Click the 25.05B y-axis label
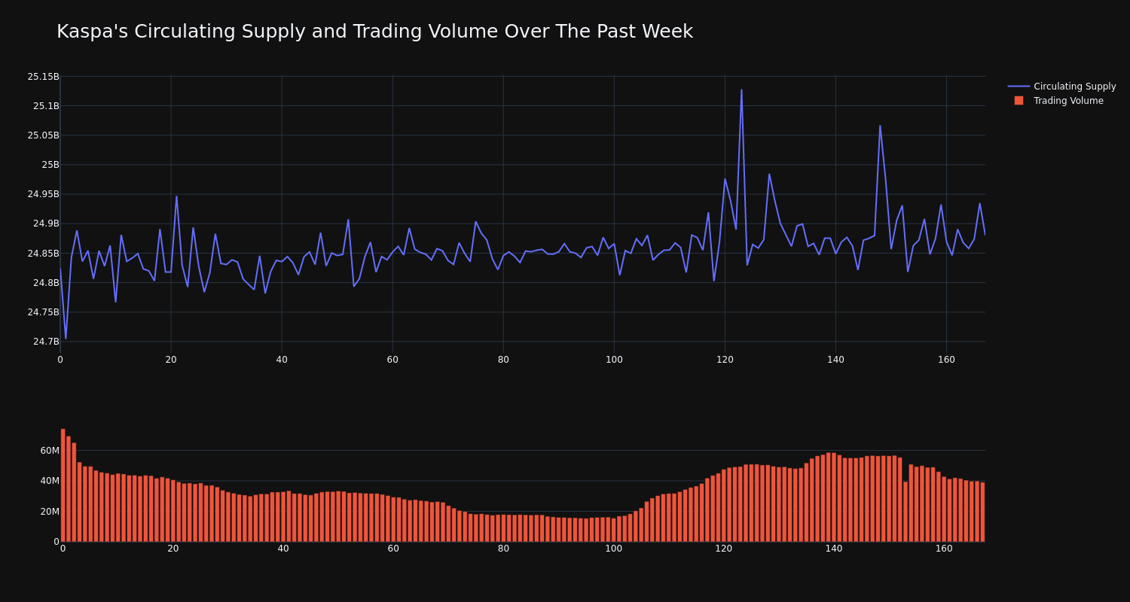 pos(43,135)
